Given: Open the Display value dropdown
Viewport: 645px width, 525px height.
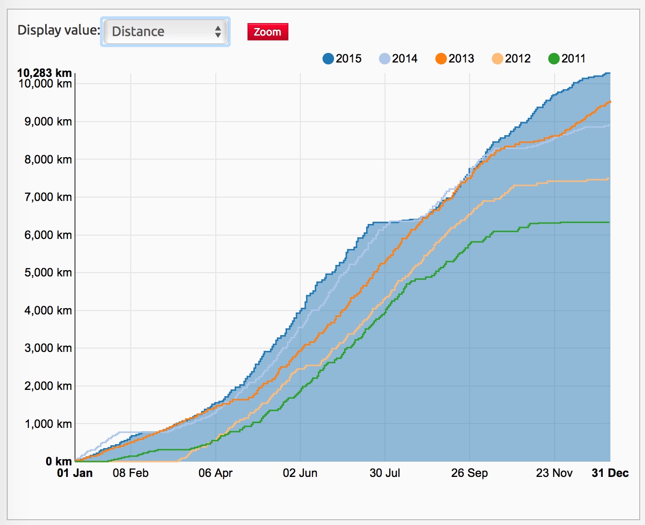Looking at the screenshot, I should pos(165,32).
